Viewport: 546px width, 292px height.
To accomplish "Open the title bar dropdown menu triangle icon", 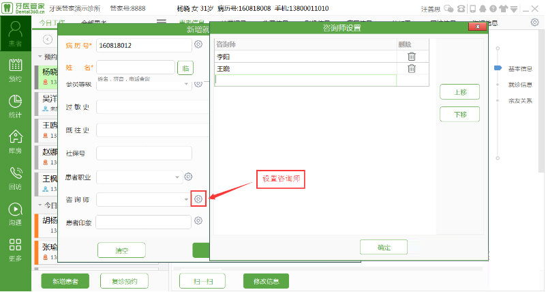I will [x=514, y=10].
